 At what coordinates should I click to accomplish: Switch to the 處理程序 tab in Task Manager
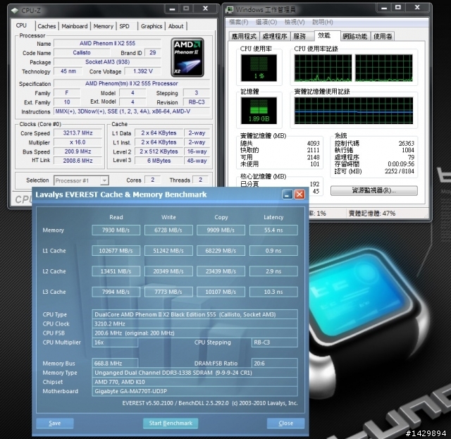tap(275, 36)
